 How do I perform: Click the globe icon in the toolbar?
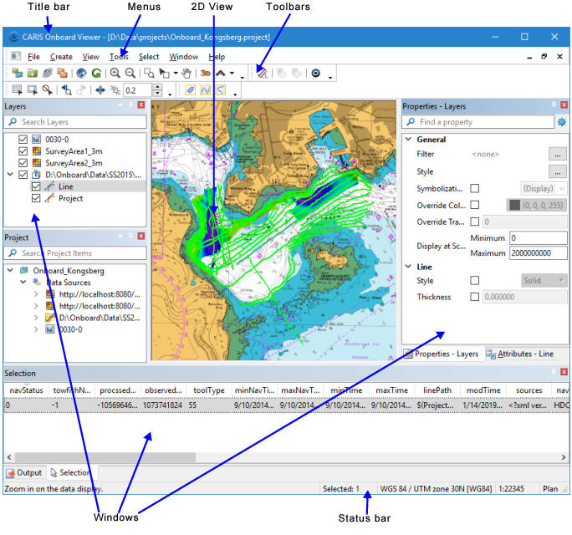81,74
